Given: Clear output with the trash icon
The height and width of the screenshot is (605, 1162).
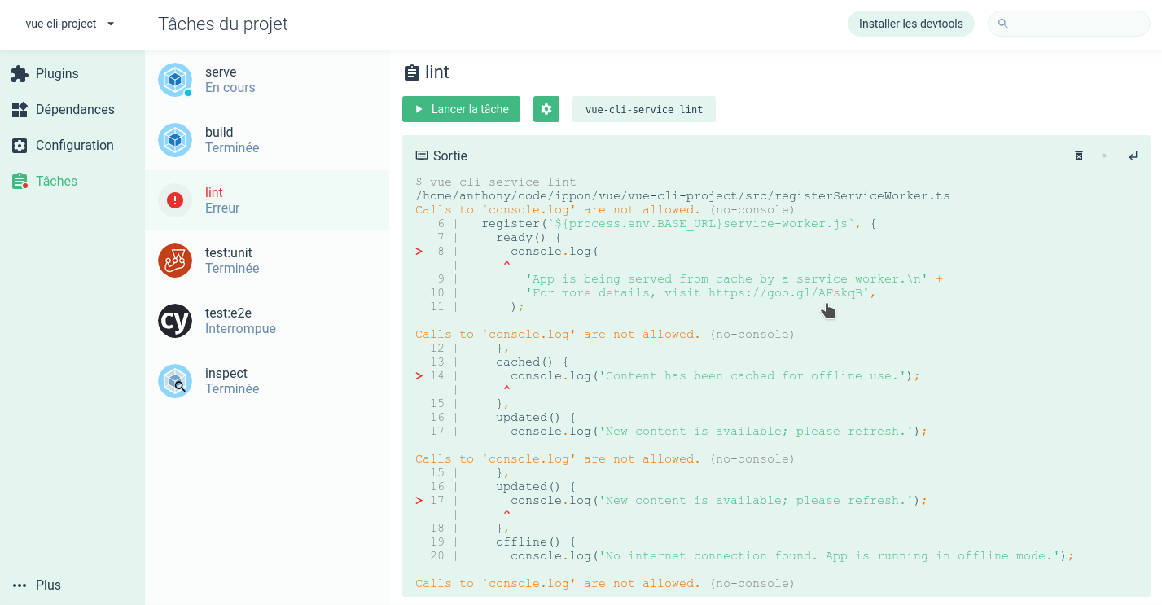Looking at the screenshot, I should pos(1079,156).
